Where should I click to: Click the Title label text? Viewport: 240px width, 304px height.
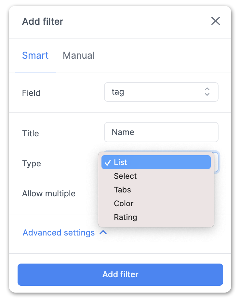click(x=31, y=133)
